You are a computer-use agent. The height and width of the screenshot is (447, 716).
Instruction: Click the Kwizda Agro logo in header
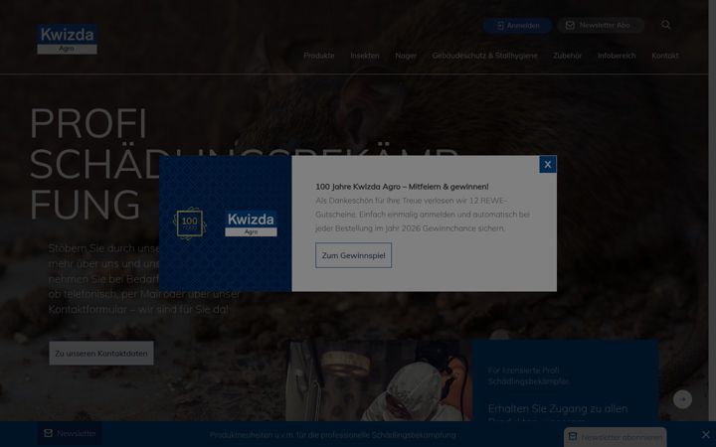68,39
